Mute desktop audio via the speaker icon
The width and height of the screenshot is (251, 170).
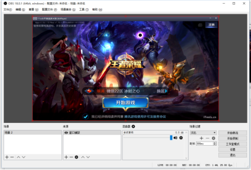point(175,138)
